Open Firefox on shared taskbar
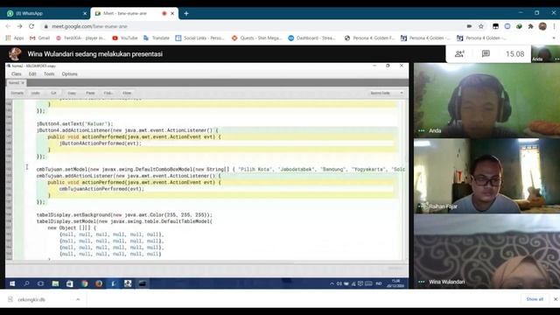560x315 pixels. (x=99, y=283)
